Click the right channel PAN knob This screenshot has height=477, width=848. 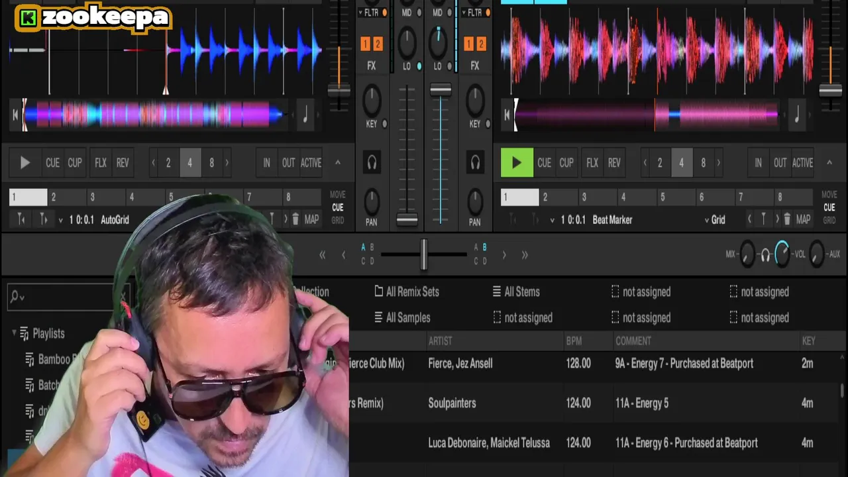point(475,201)
